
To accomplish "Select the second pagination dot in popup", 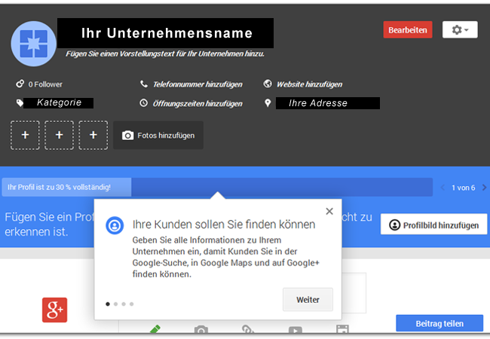I will tap(115, 304).
